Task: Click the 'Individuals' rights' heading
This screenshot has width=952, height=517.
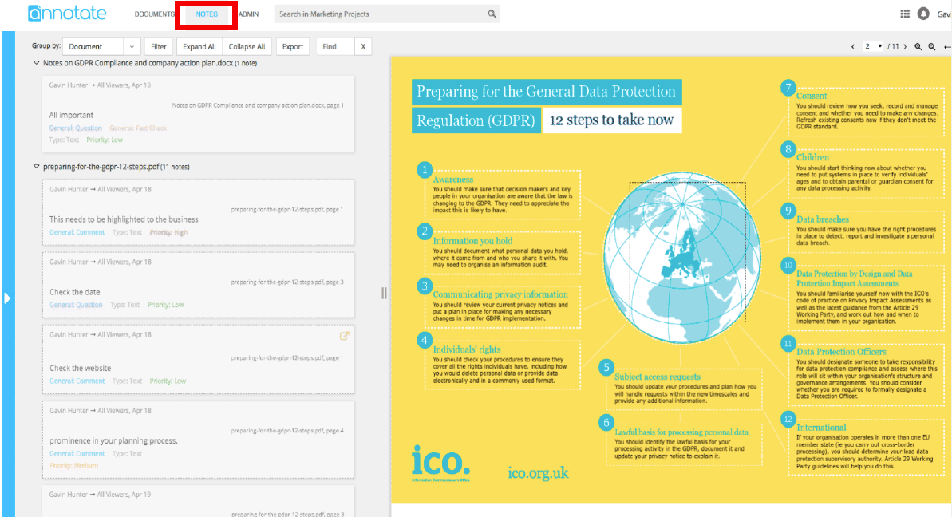Action: (466, 349)
